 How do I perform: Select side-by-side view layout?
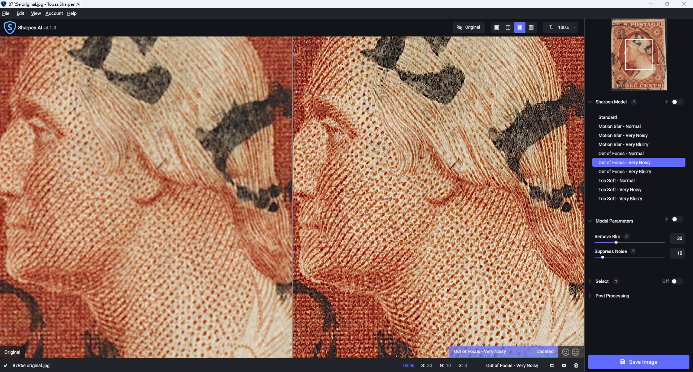tap(520, 27)
